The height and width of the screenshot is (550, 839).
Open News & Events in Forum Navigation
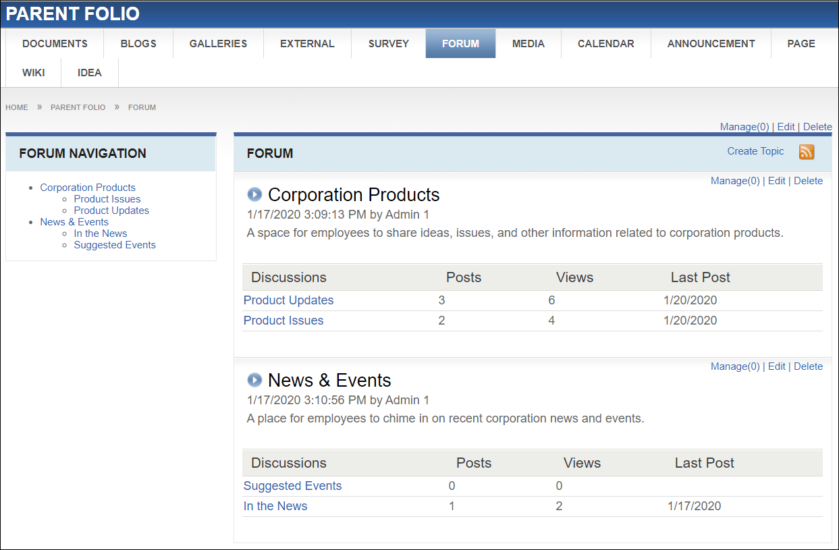coord(74,222)
